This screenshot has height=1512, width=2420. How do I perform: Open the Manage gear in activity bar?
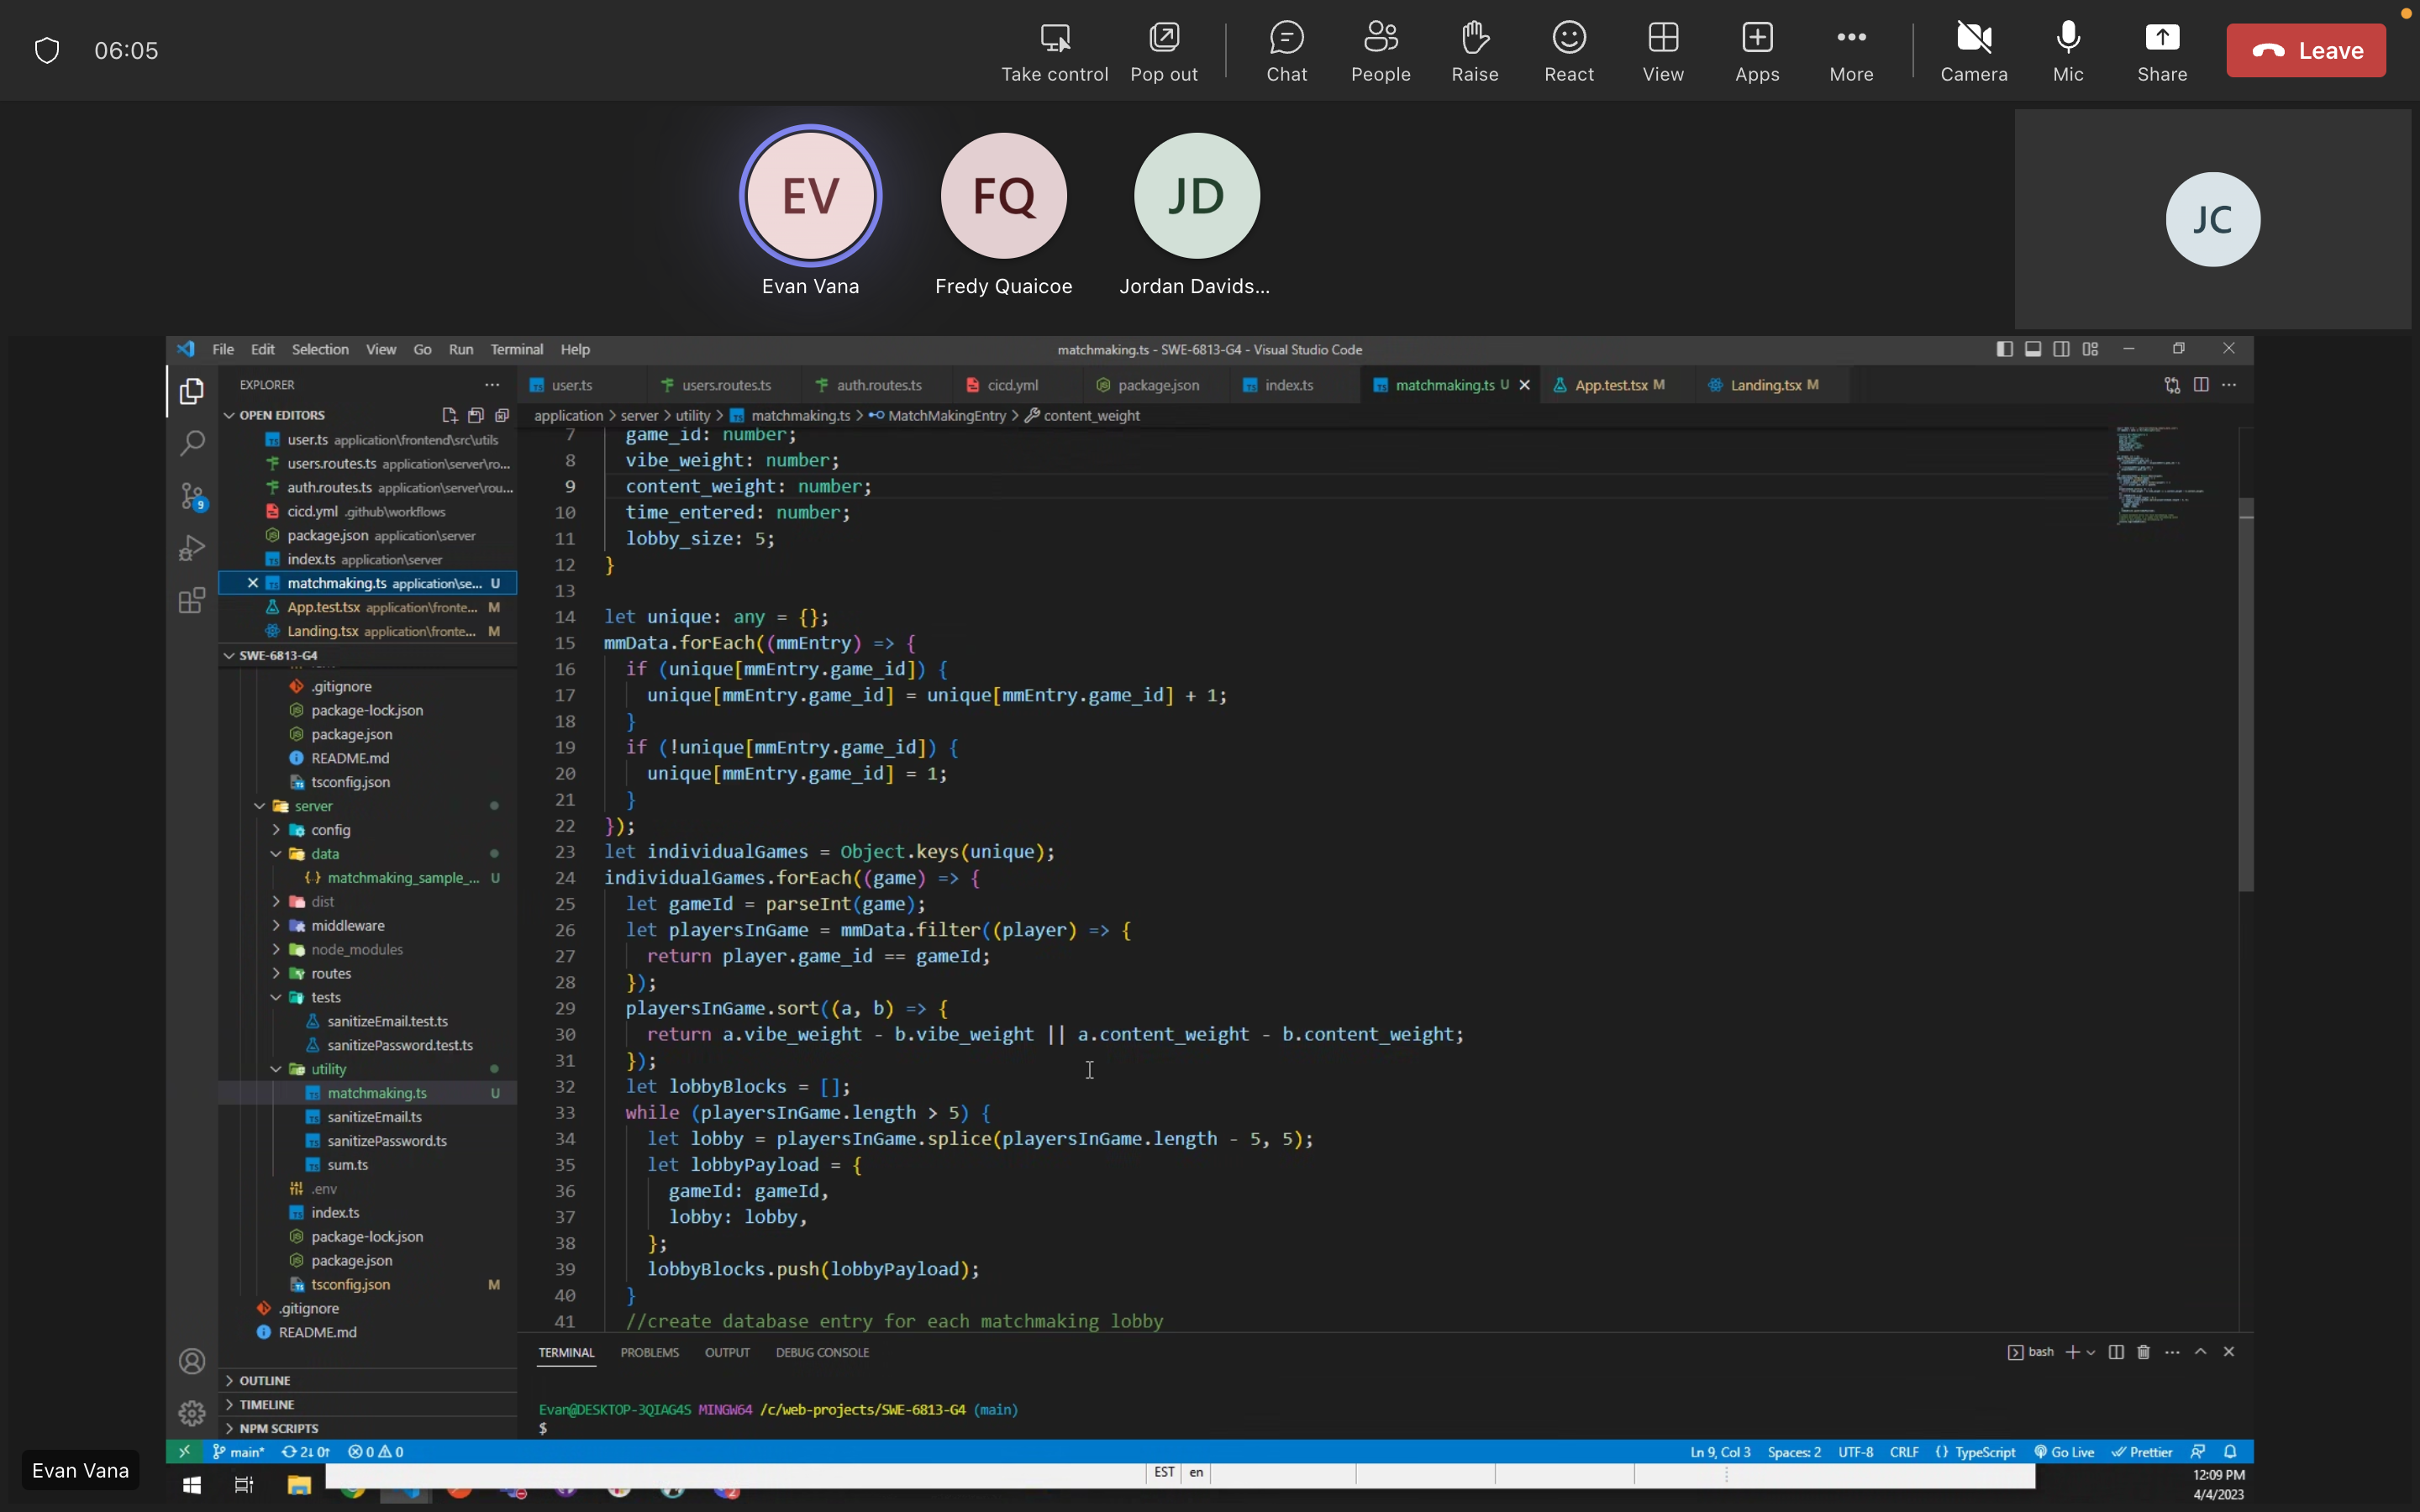pos(191,1413)
